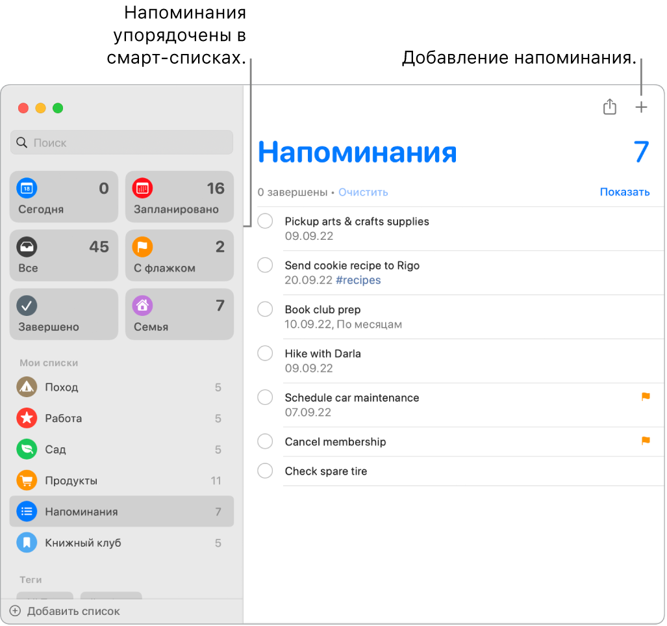Click Добавить список button text

pos(73,611)
